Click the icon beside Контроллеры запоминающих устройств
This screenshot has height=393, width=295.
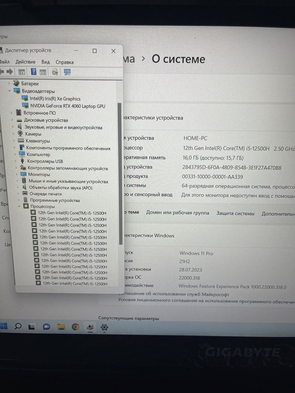pos(23,168)
